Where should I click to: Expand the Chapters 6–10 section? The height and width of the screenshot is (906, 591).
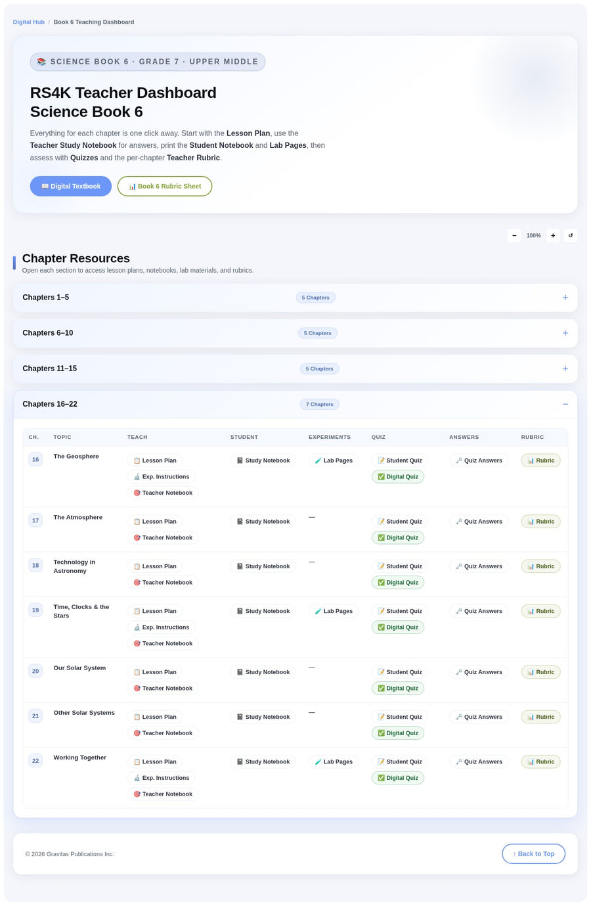[x=295, y=333]
